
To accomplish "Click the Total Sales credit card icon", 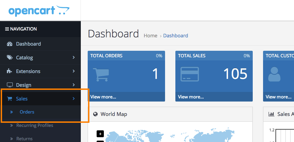I will pyautogui.click(x=189, y=75).
